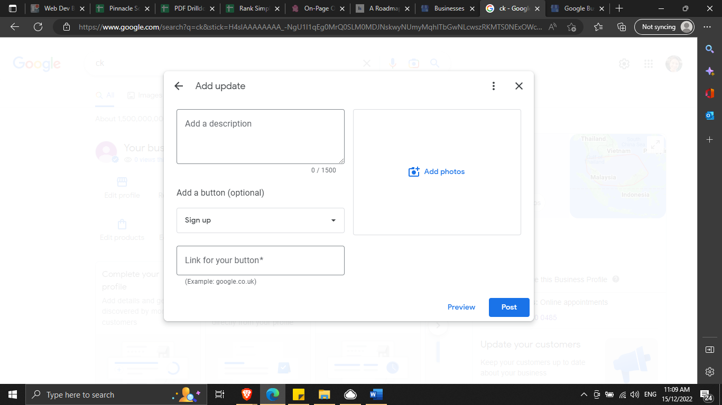Open the three-dot more options menu

tap(493, 86)
